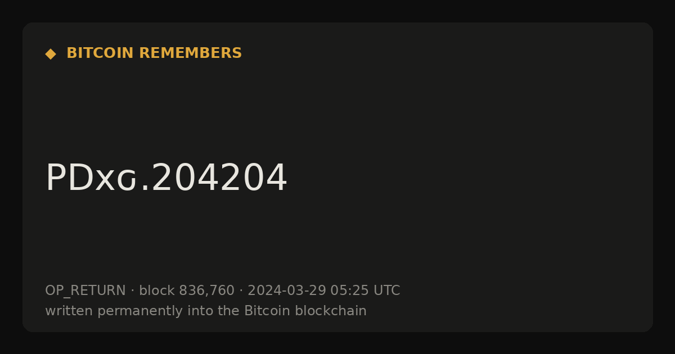Click the 05:25 time value

[349, 291]
